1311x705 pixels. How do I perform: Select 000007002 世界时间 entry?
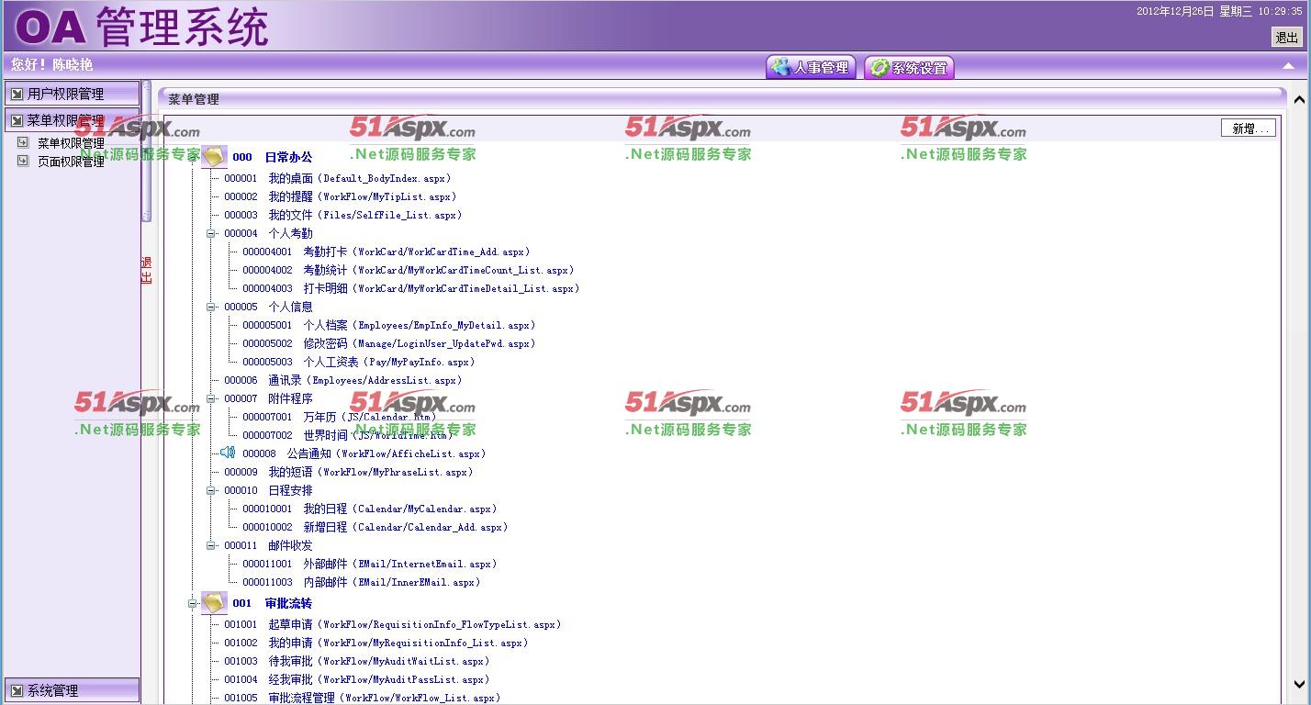(x=348, y=435)
